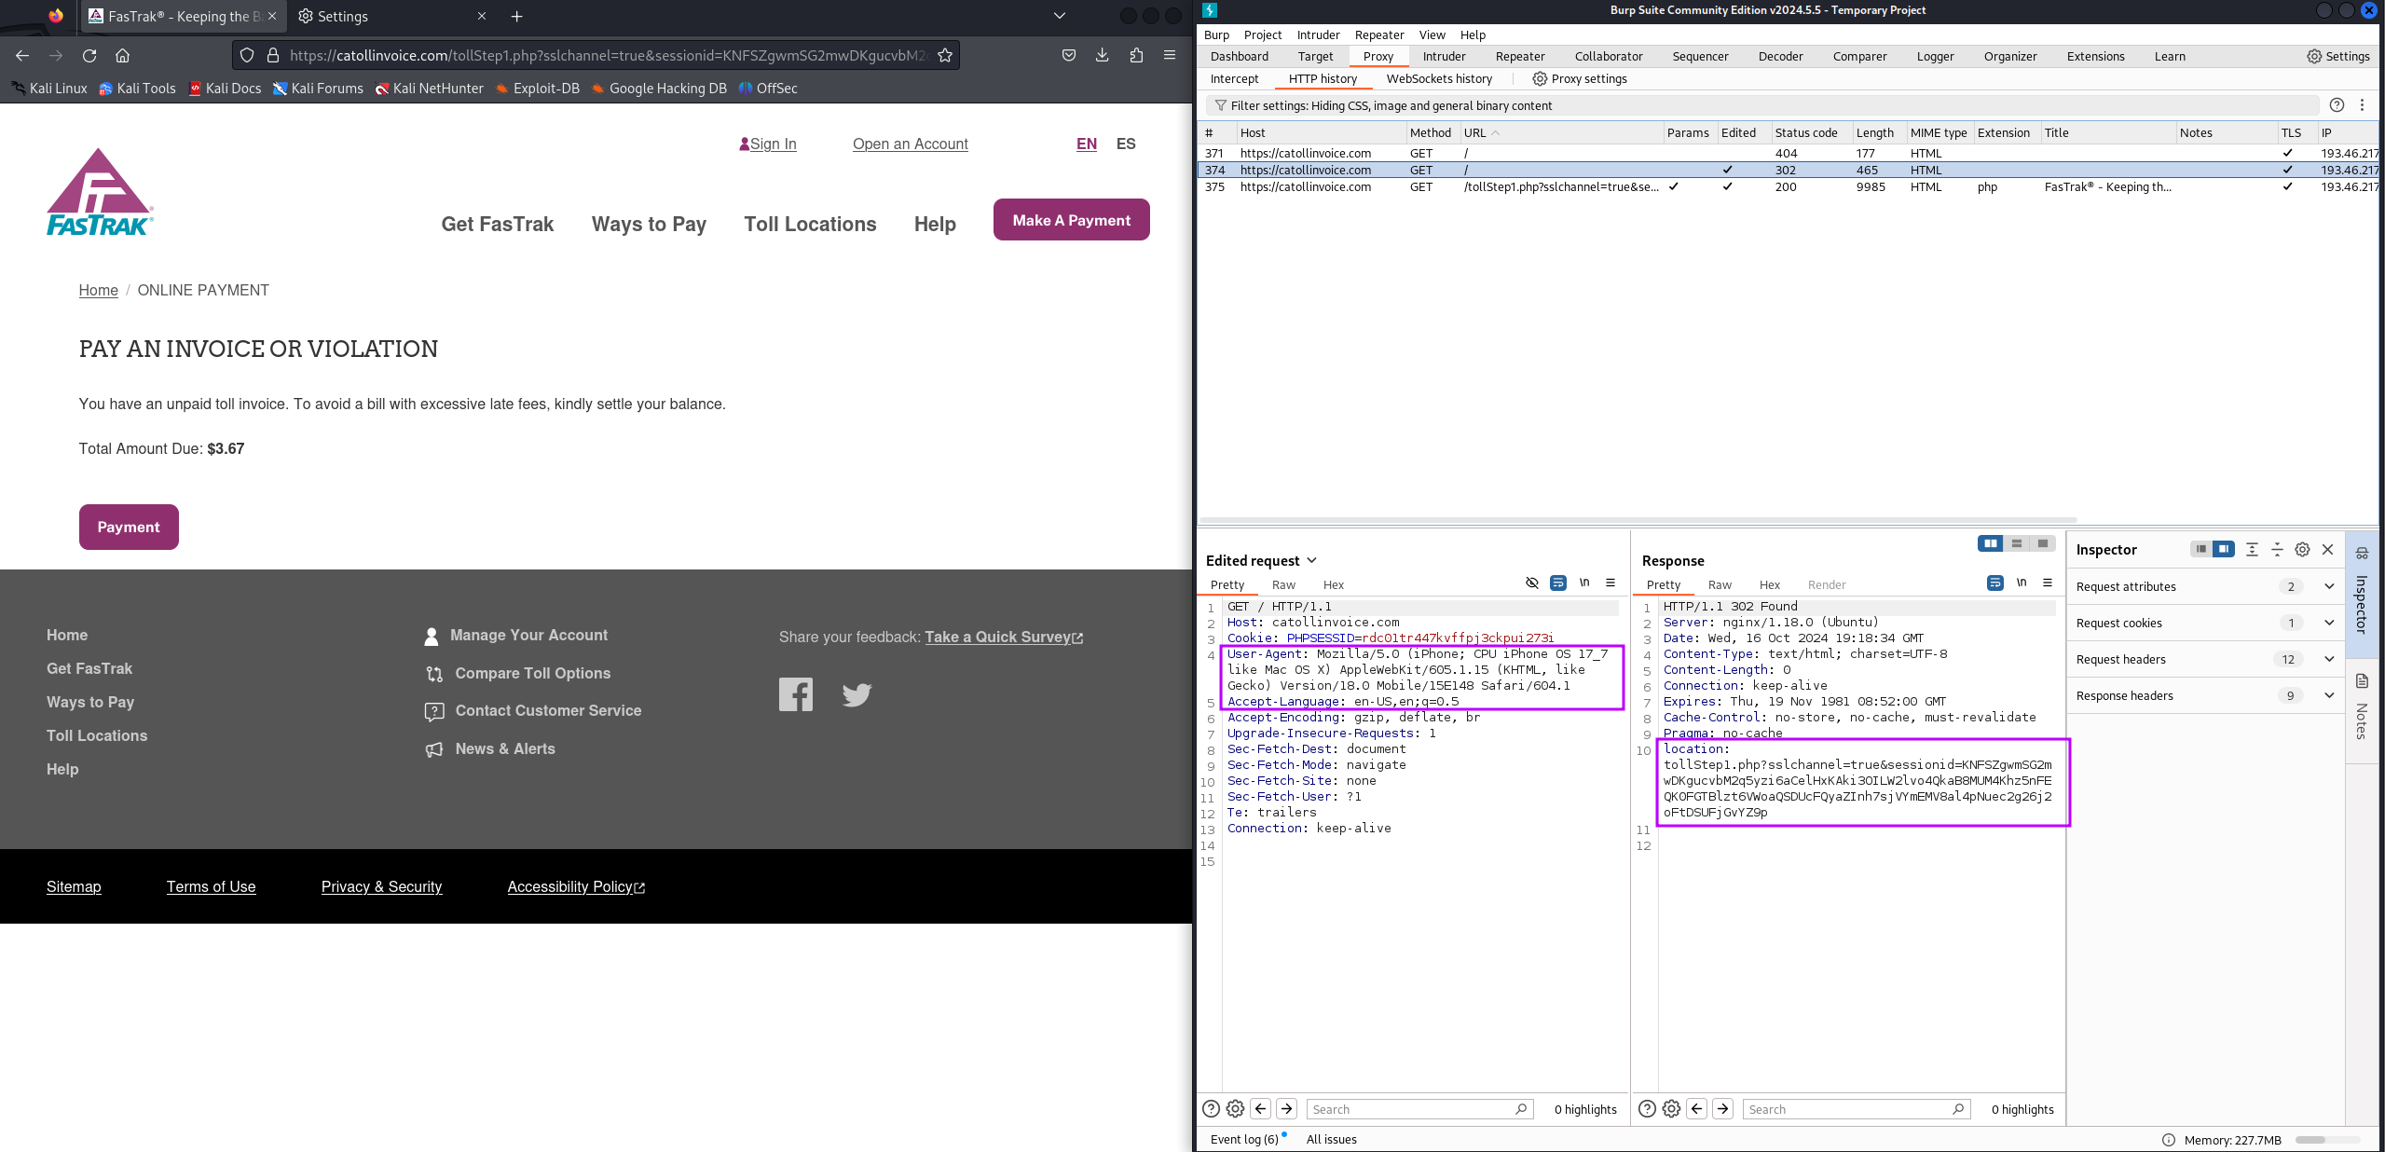Select history row 375 tollStep1.php request
The image size is (2385, 1152).
[1788, 186]
